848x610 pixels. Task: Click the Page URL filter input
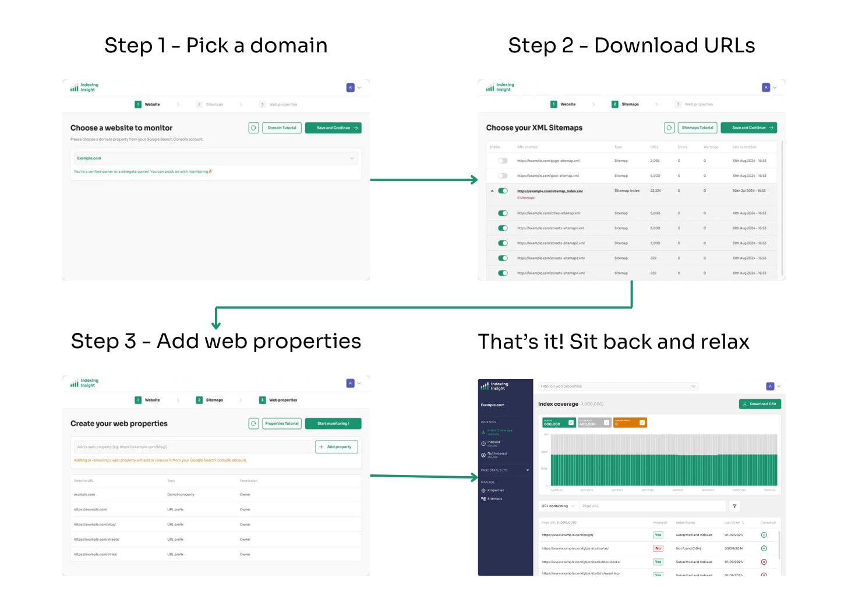tap(653, 506)
